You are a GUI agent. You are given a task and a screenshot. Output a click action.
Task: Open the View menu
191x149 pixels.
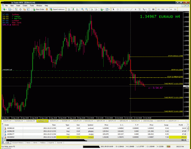tap(12, 6)
